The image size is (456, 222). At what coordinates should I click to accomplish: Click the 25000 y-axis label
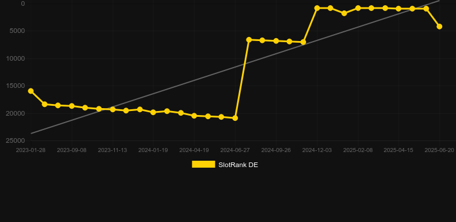click(x=16, y=140)
